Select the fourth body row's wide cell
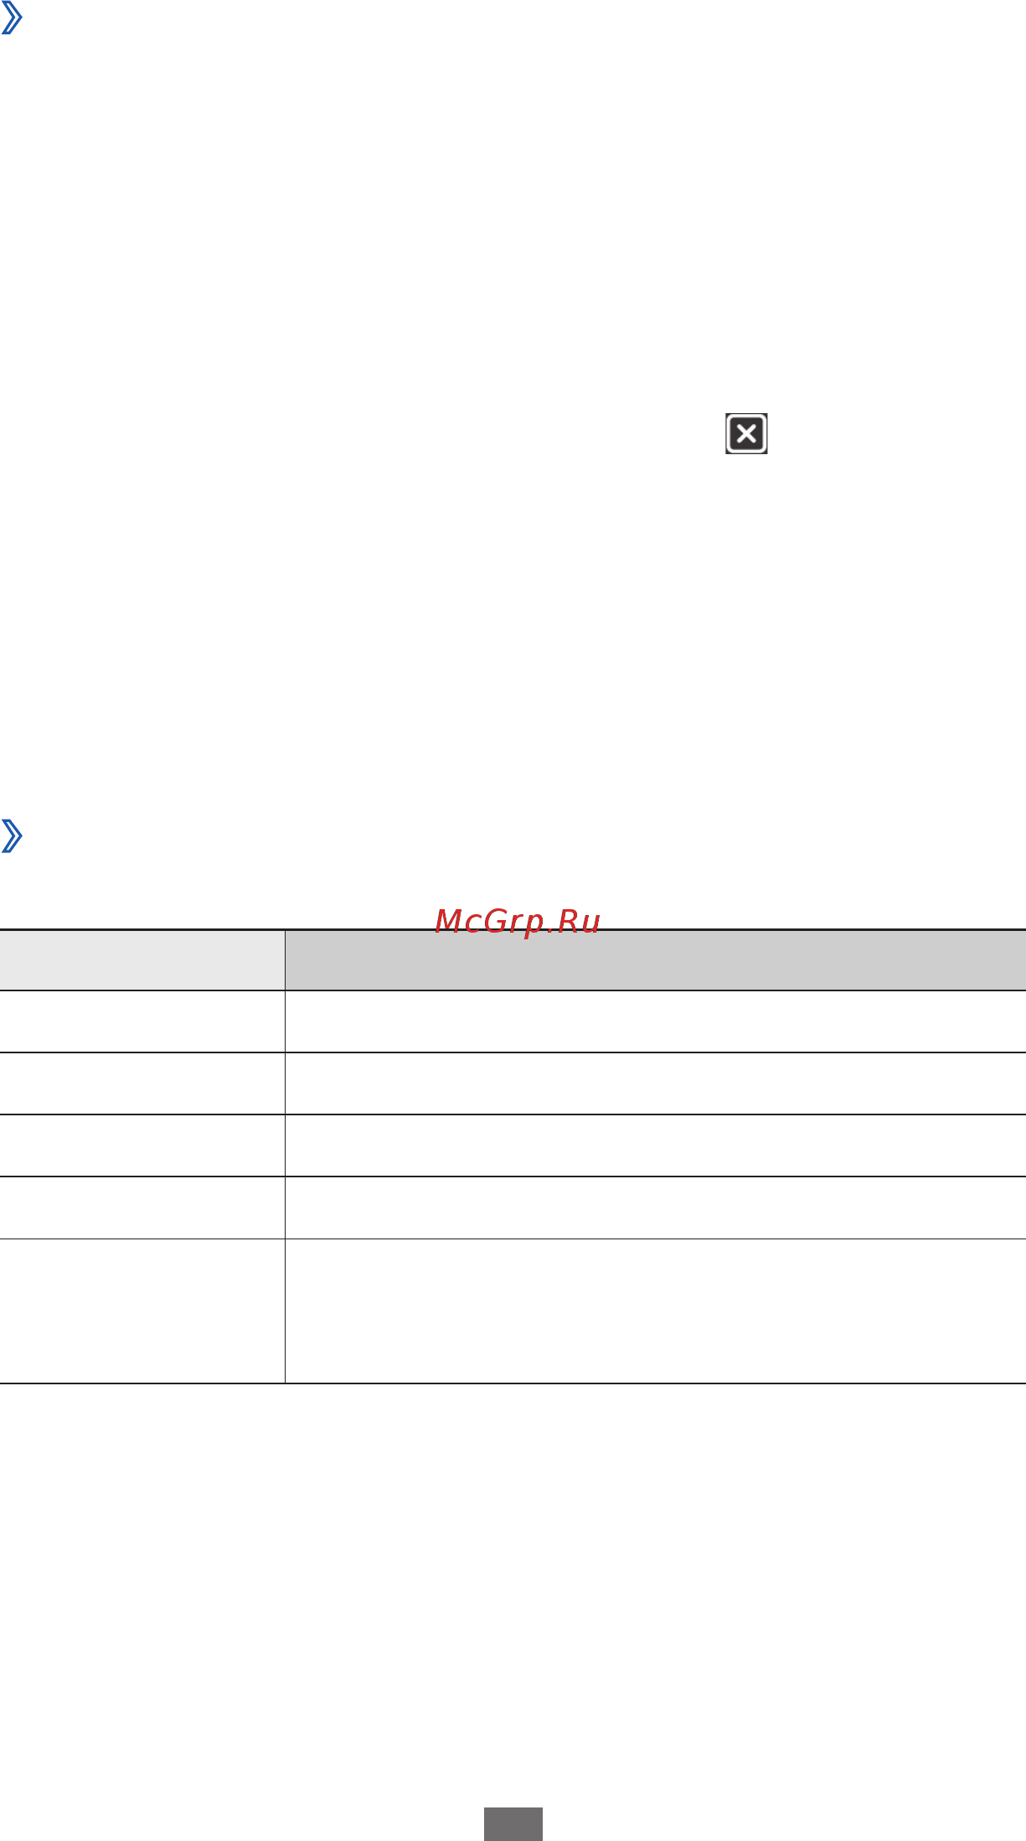1026x1841 pixels. click(656, 1208)
